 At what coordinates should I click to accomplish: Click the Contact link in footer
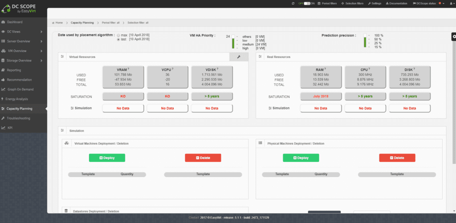click(x=193, y=218)
